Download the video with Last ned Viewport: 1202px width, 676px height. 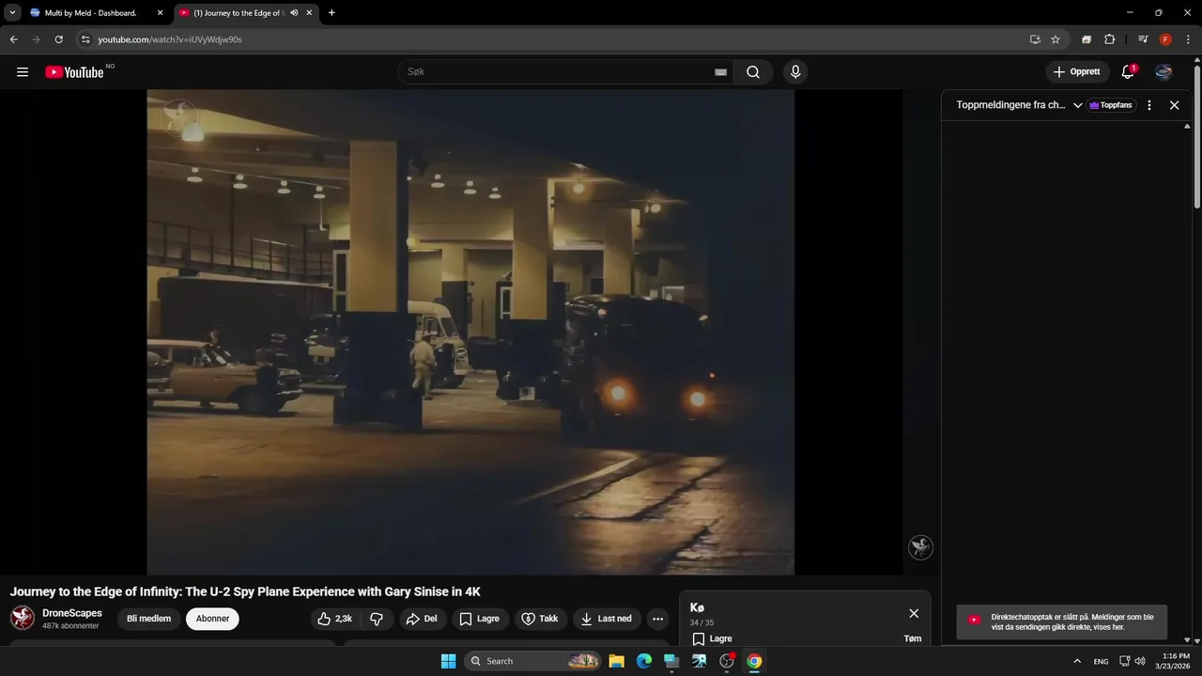tap(607, 619)
